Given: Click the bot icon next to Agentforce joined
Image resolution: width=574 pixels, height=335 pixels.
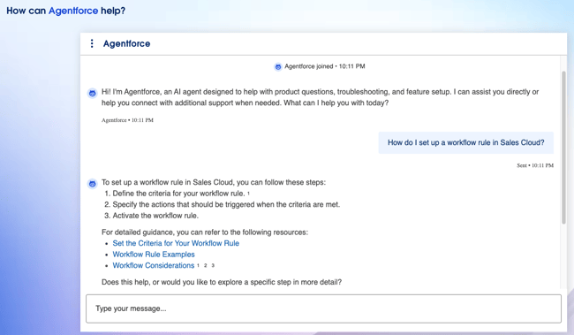Looking at the screenshot, I should [278, 66].
